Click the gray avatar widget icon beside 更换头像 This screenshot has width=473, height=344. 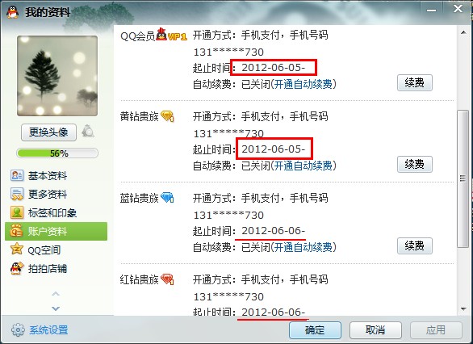88,132
